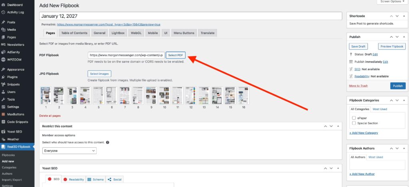Open Plugins via its plug icon

tap(4, 77)
